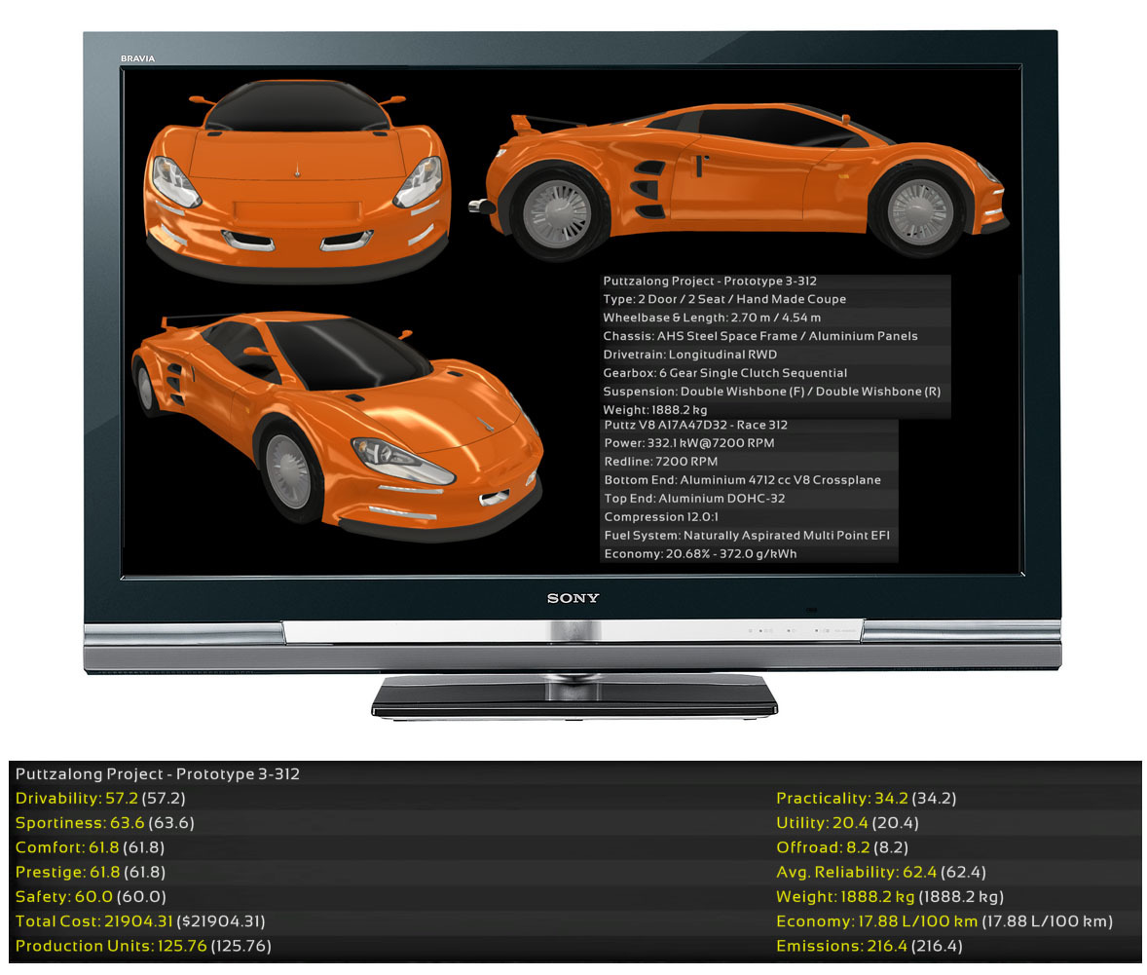Click the Drivability stat label
Image resolution: width=1147 pixels, height=975 pixels.
coord(58,799)
